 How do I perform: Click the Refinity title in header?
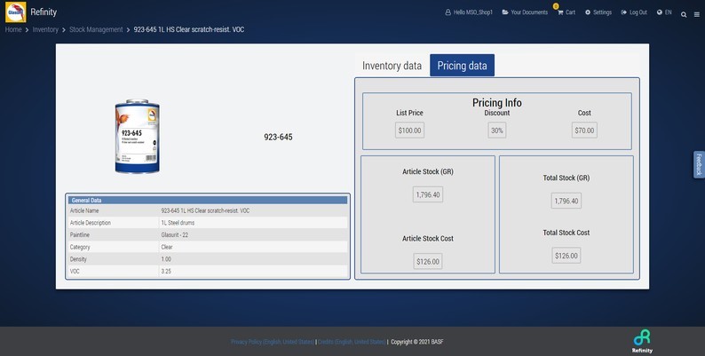pos(44,12)
